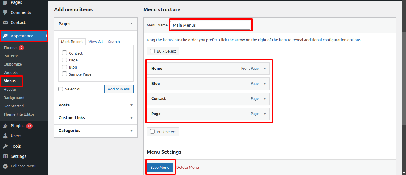Click the Comments speech bubble icon
The width and height of the screenshot is (406, 175).
point(5,12)
